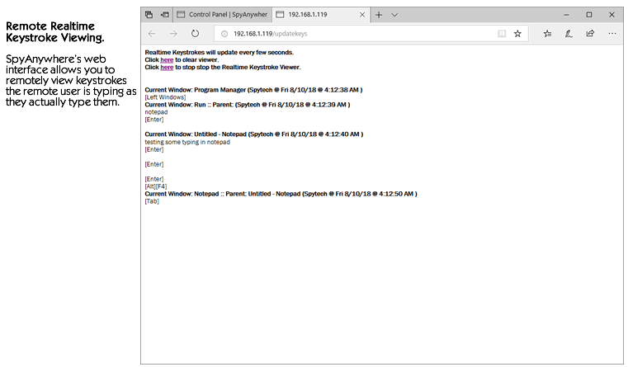Click 'here' link to clear viewer

click(167, 60)
